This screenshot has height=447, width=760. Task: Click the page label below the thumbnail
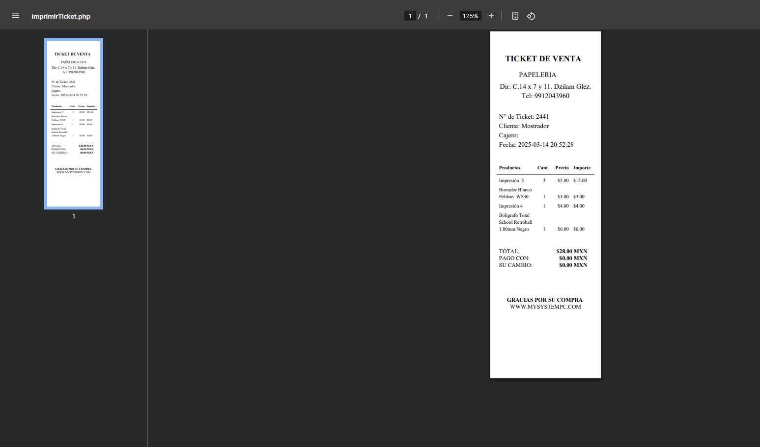pos(74,216)
